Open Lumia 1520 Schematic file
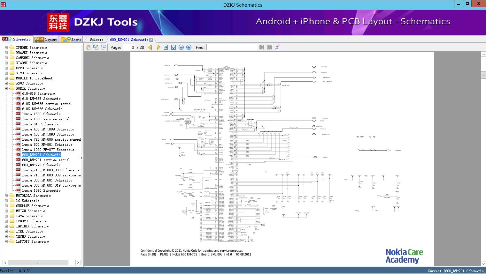This screenshot has height=274, width=486. [41, 114]
